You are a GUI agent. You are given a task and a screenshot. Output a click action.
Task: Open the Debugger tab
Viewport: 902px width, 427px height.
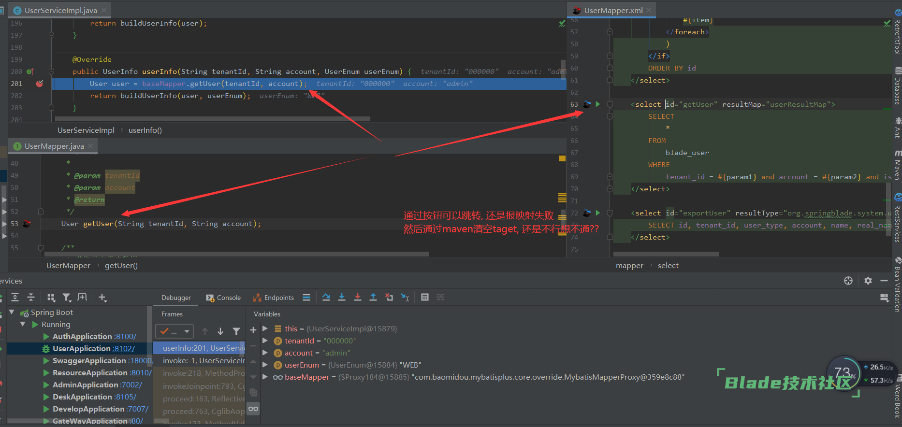[x=176, y=298]
